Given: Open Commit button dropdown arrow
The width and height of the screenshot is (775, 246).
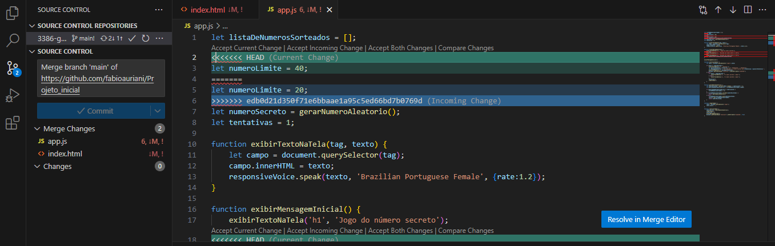Looking at the screenshot, I should click(x=158, y=111).
